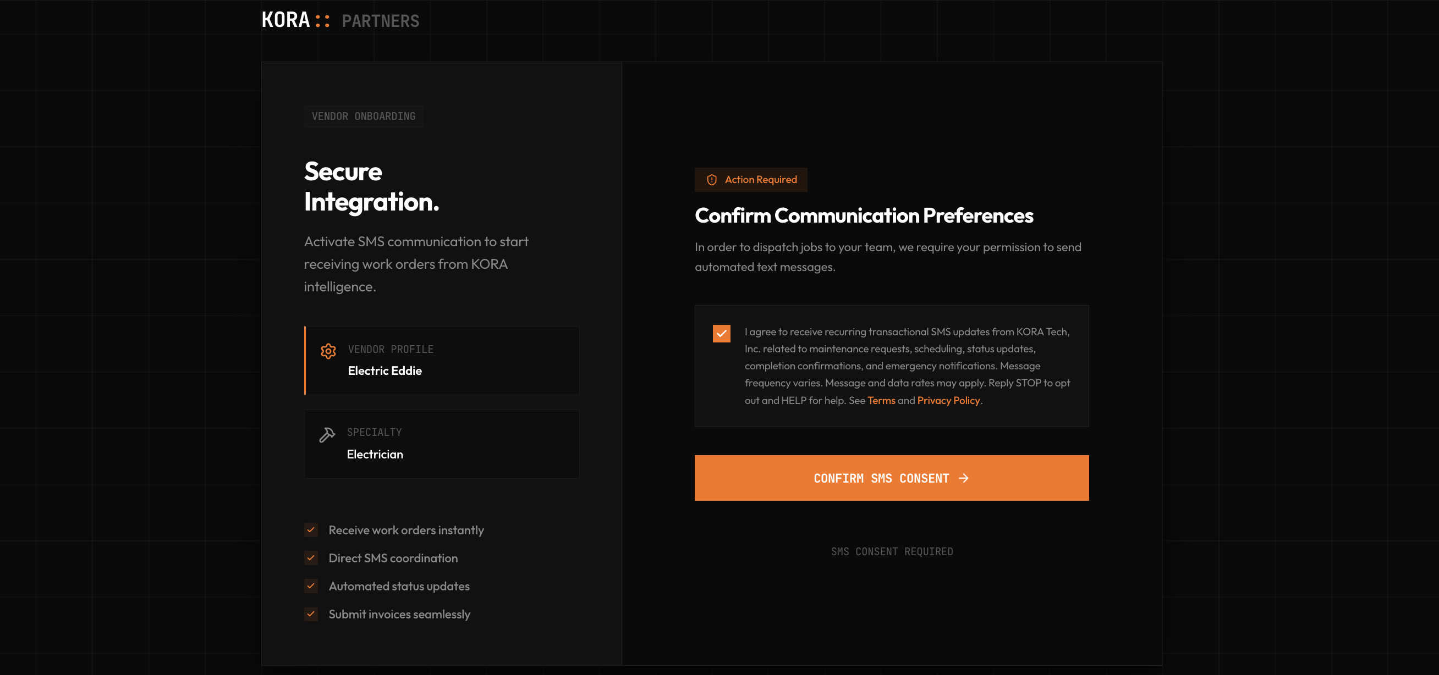Screen dimensions: 1439x675
Task: Click the Vendor Onboarding tag
Action: (x=363, y=116)
